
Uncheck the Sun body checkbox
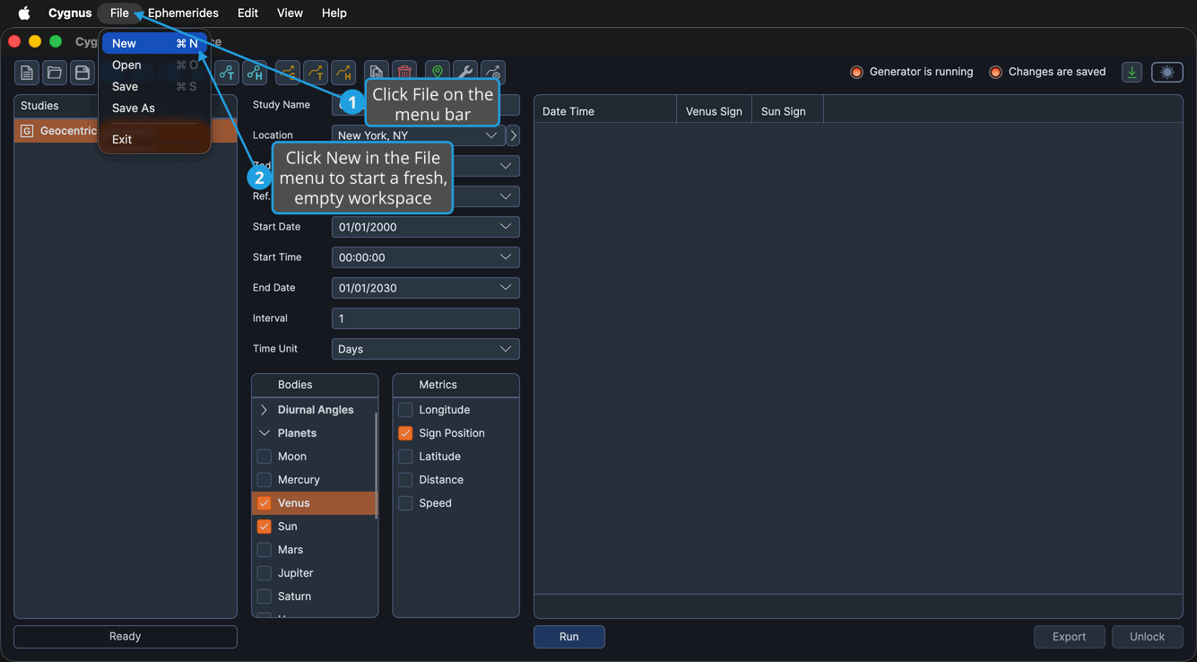point(265,527)
